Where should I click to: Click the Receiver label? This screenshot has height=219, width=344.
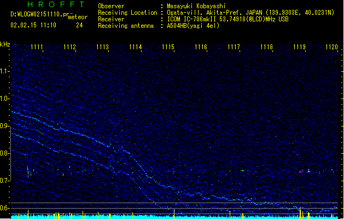click(111, 19)
